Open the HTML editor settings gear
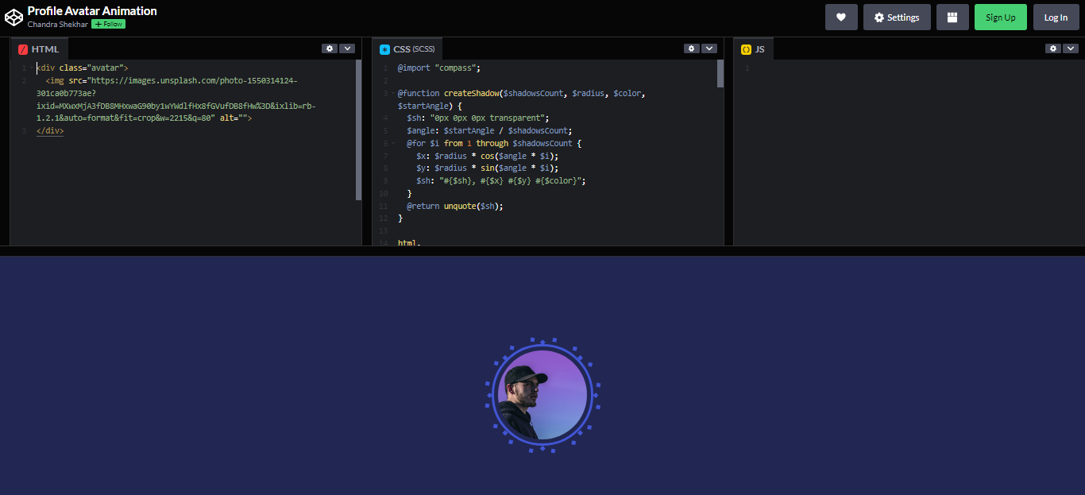The height and width of the screenshot is (495, 1085). 330,48
